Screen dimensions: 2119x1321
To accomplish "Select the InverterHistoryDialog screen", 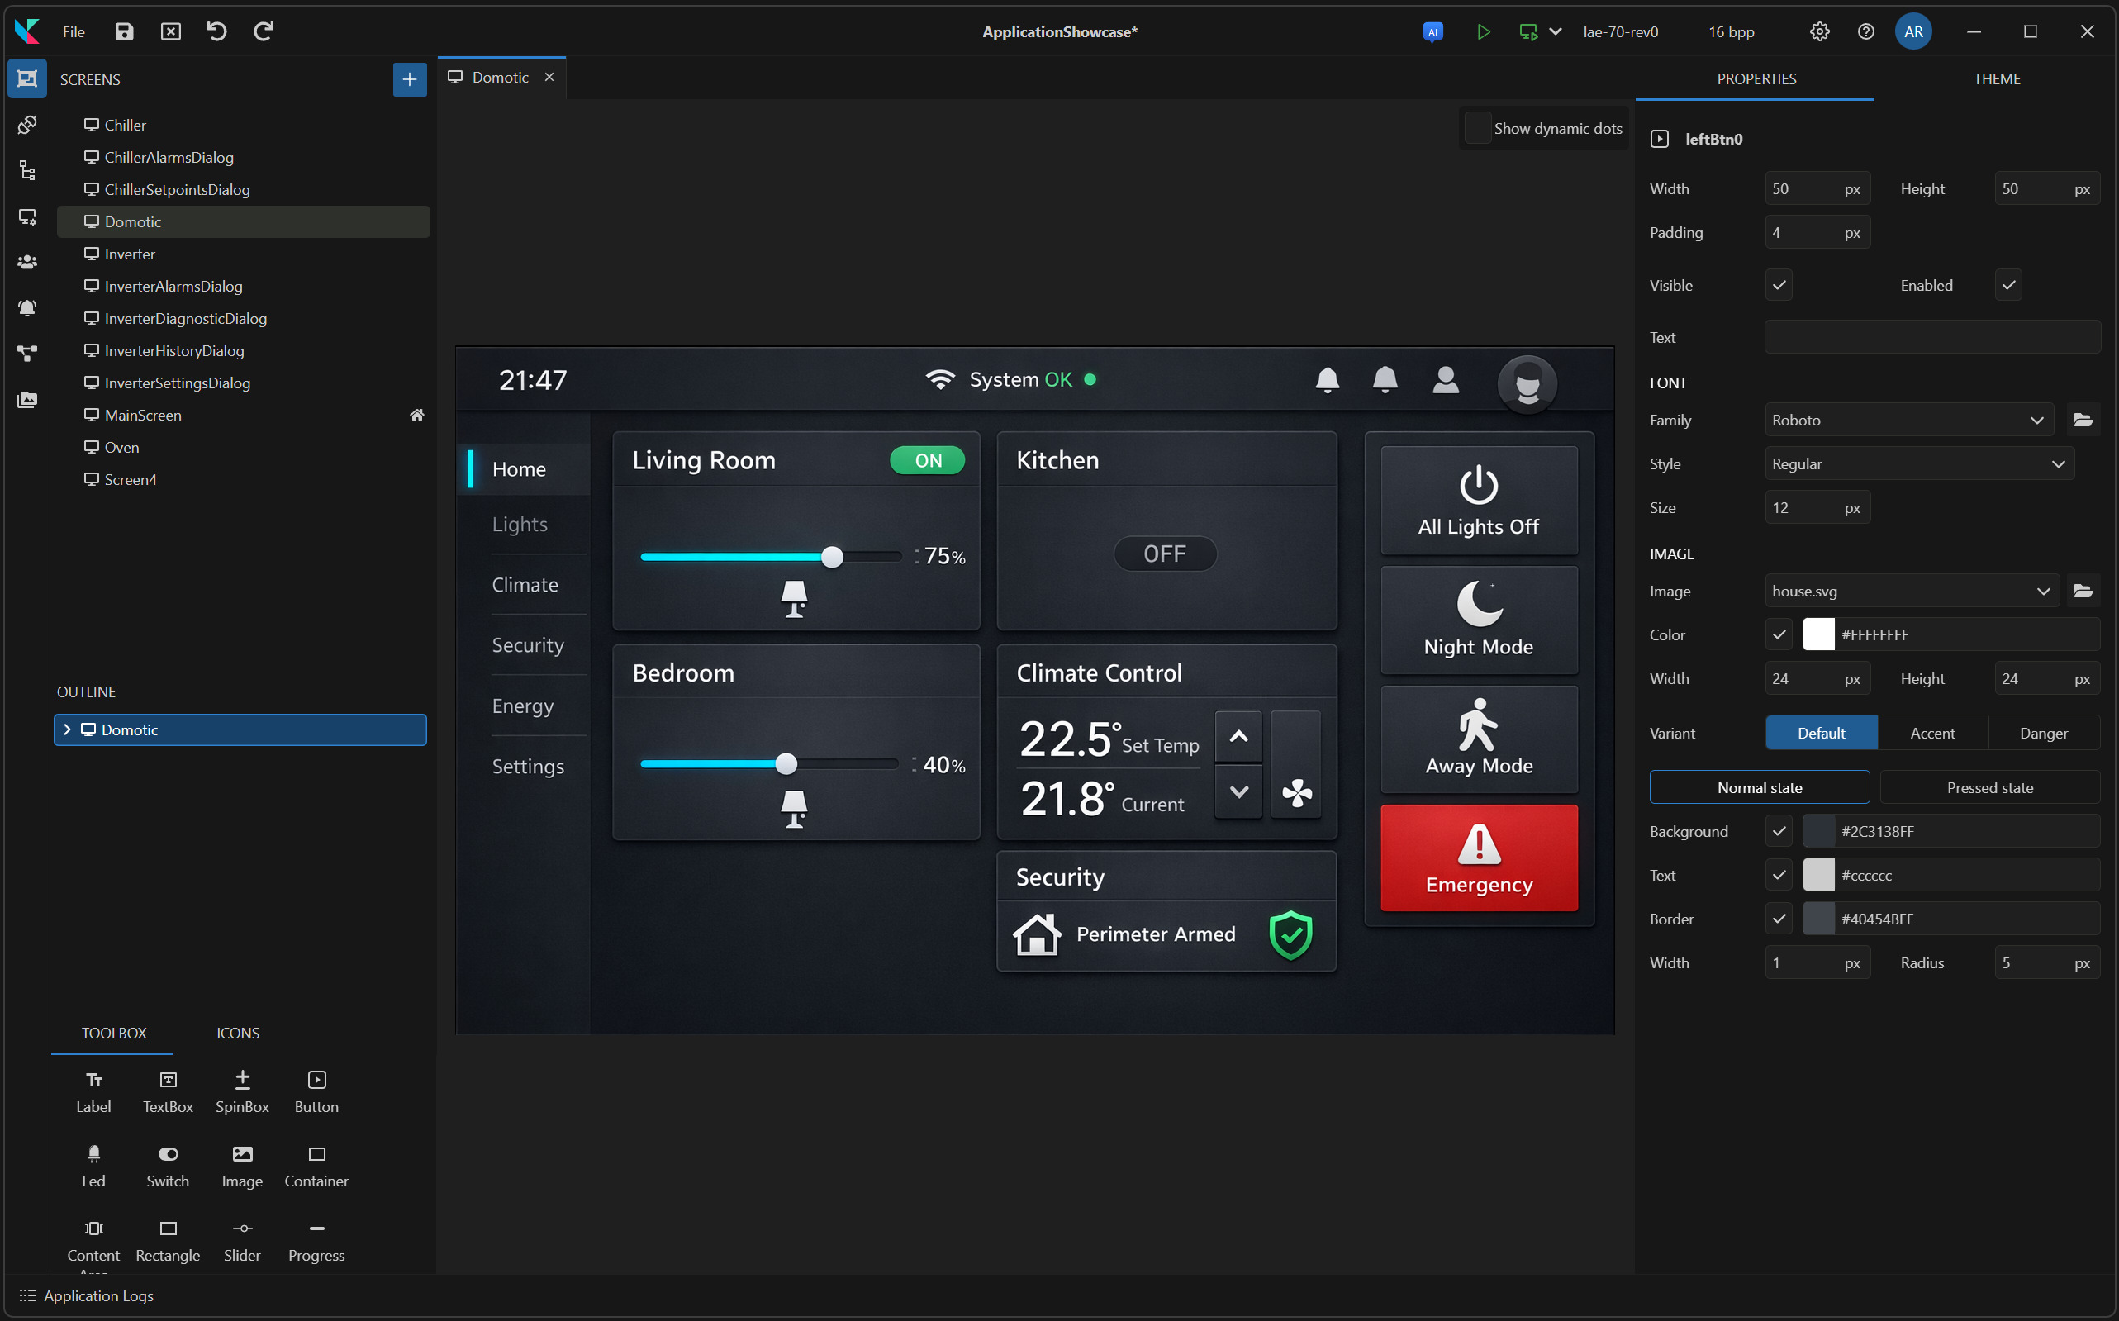I will [173, 350].
